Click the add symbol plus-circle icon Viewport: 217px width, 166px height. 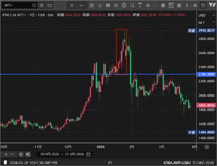[x=42, y=5]
